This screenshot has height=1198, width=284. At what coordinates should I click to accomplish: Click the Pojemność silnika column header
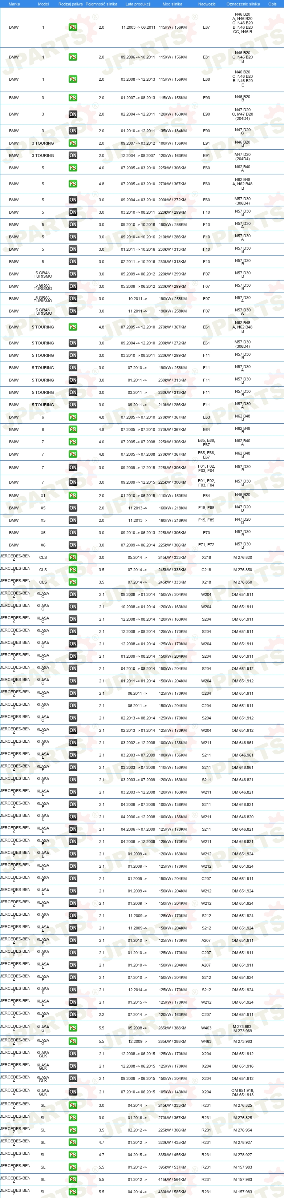tap(101, 4)
